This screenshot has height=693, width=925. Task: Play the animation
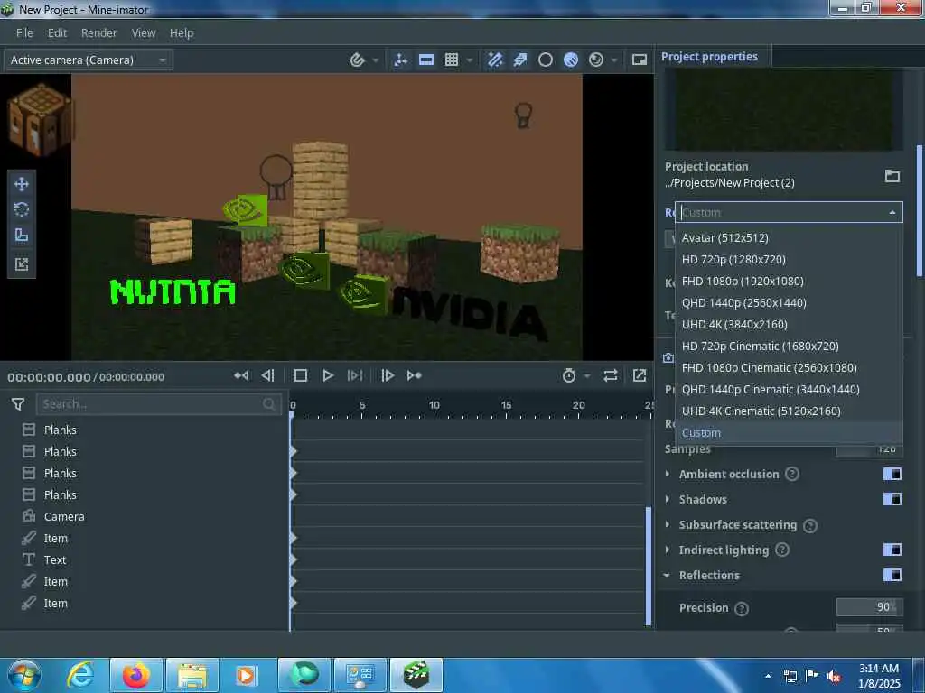point(328,375)
